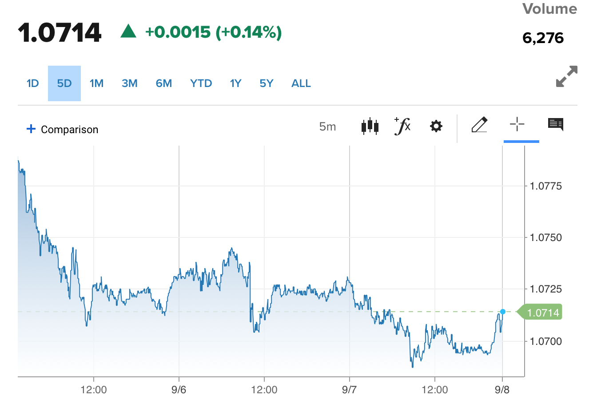Activate the pencil drawing tool
This screenshot has height=411, width=597.
click(x=479, y=125)
